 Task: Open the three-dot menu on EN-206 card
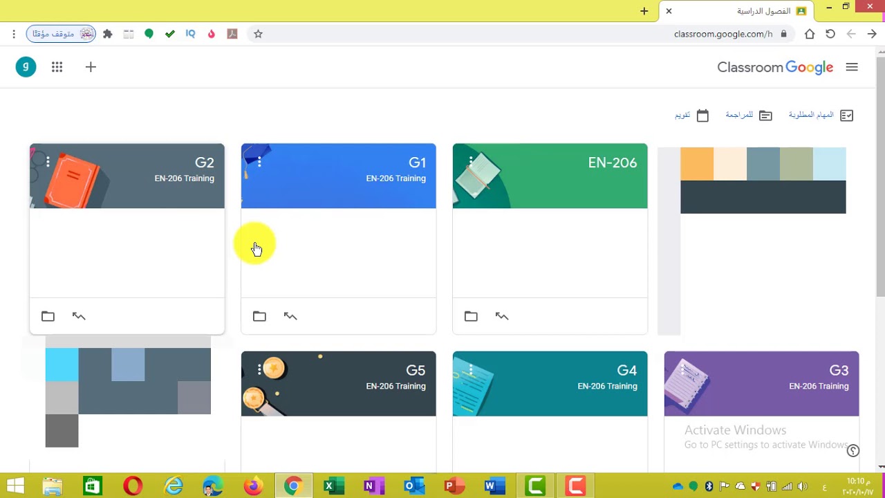pyautogui.click(x=471, y=162)
